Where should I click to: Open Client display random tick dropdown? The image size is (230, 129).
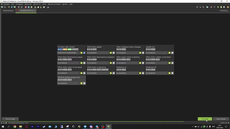pos(69,83)
